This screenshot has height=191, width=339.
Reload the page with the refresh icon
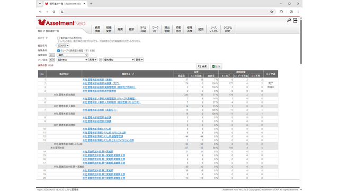click(x=54, y=12)
